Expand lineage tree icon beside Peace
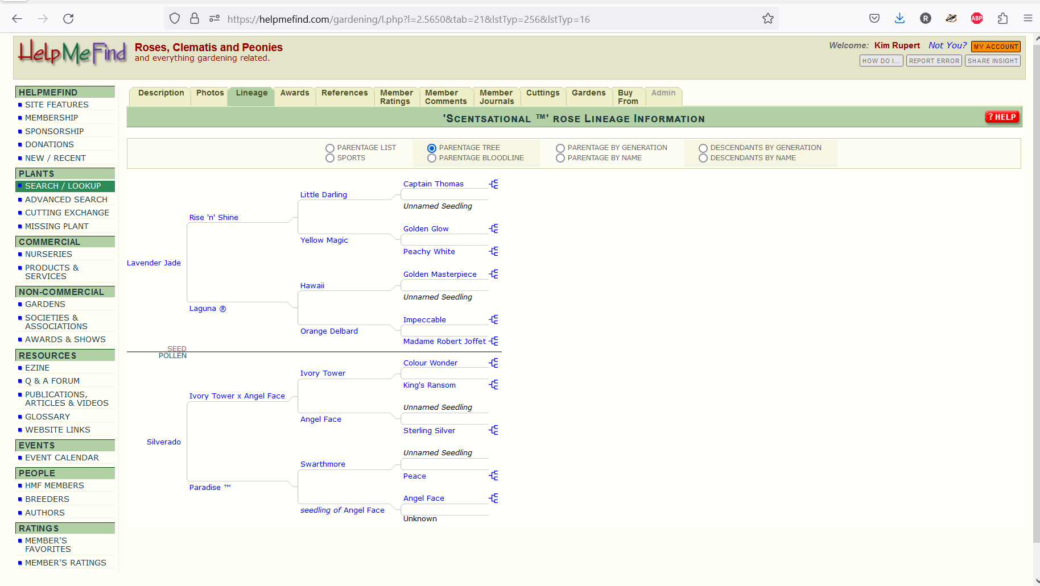This screenshot has width=1040, height=586. (x=494, y=476)
